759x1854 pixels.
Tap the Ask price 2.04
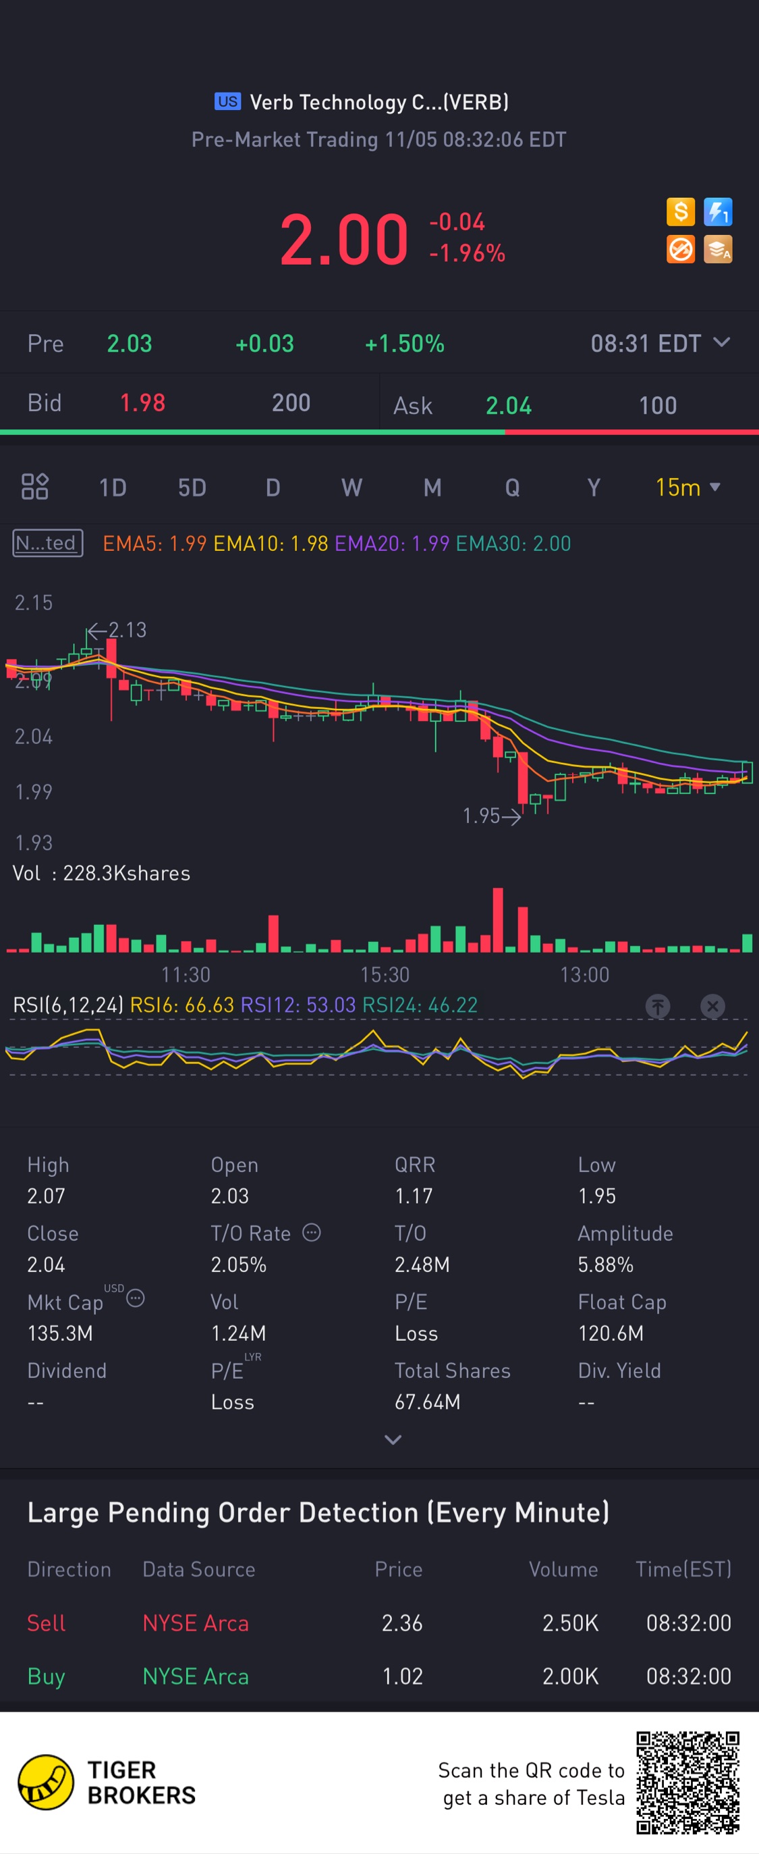tap(509, 406)
